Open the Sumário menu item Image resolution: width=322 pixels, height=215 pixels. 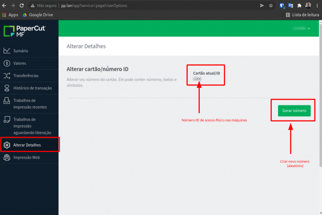tap(29, 51)
